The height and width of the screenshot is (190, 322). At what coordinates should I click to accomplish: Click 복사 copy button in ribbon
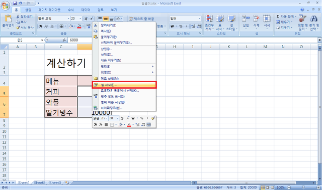[x=21, y=22]
